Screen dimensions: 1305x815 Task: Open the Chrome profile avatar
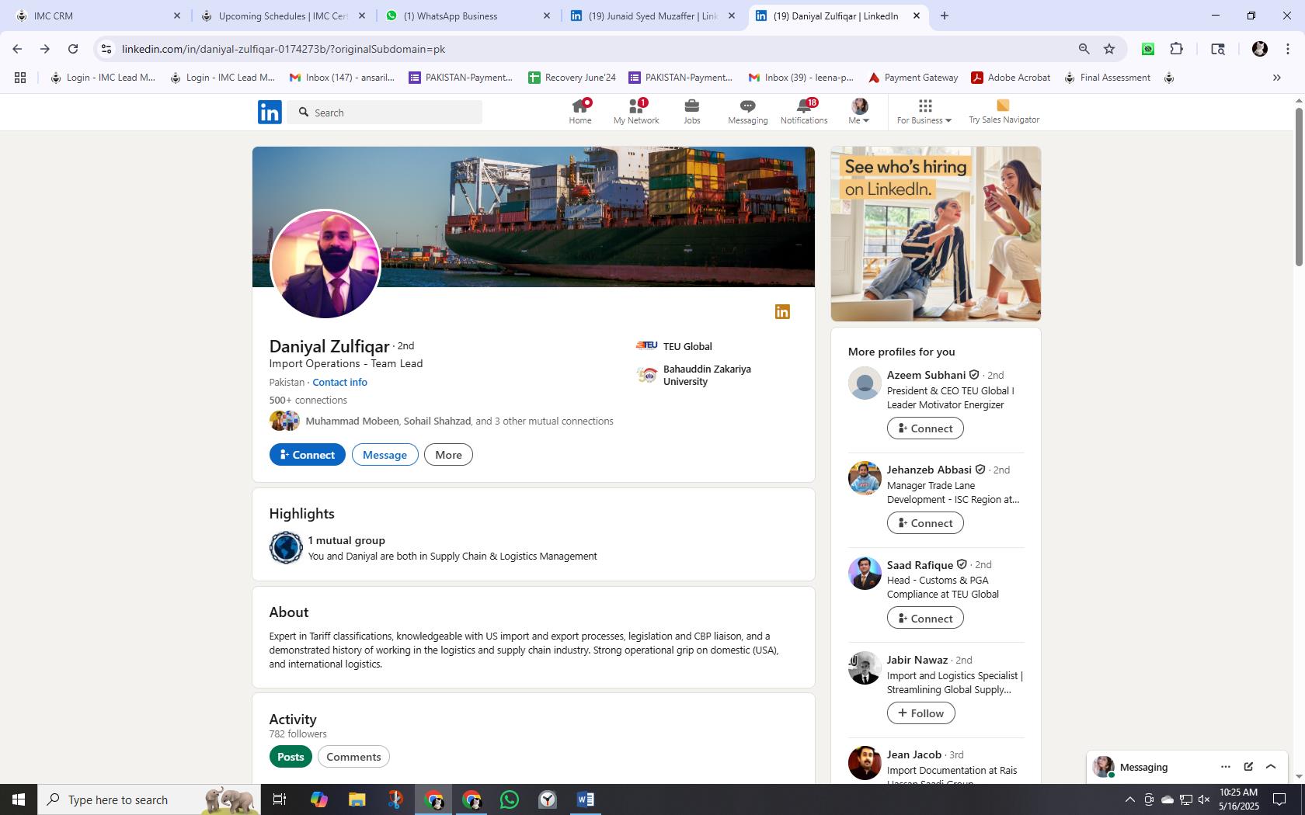click(x=1259, y=49)
